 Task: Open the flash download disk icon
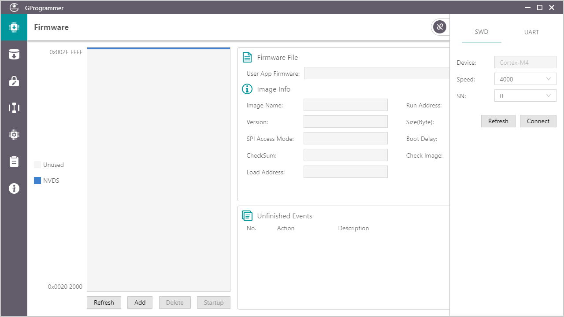click(14, 54)
